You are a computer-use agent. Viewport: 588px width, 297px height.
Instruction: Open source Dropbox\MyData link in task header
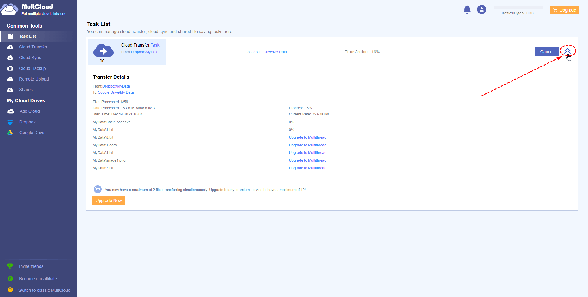tap(145, 52)
